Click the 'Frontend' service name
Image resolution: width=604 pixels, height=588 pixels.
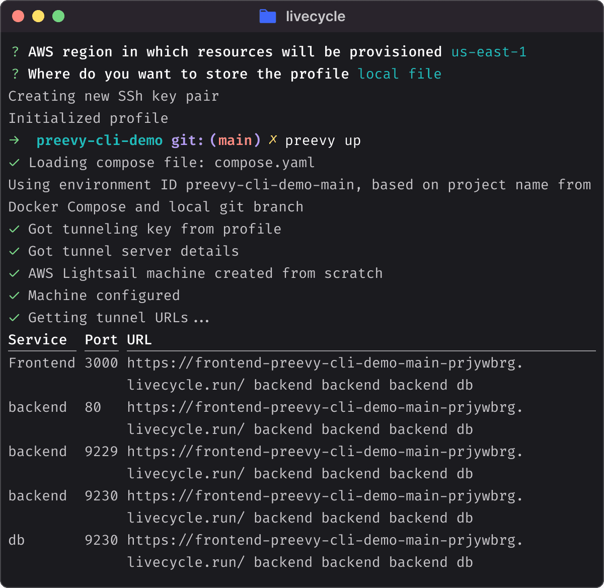pyautogui.click(x=42, y=363)
